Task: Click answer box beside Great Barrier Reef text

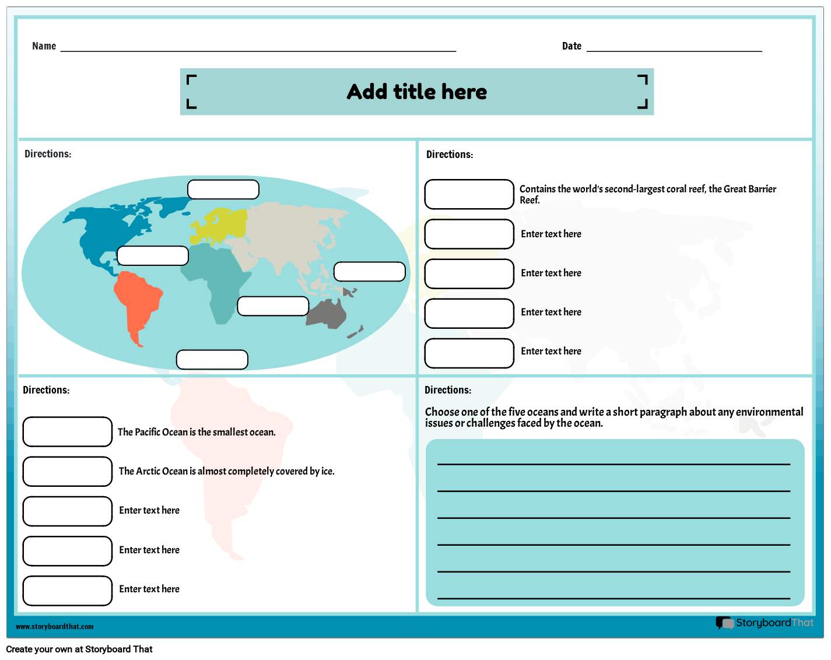Action: click(469, 194)
